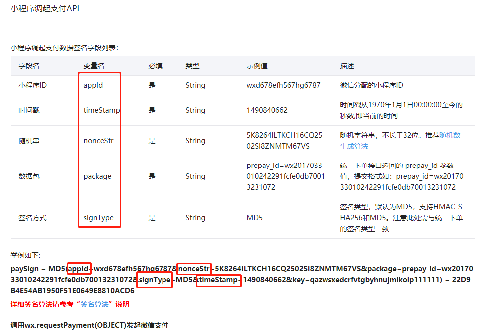Click the 签名算法 link in red note
Viewport: 489px width, 335px height.
(x=94, y=304)
